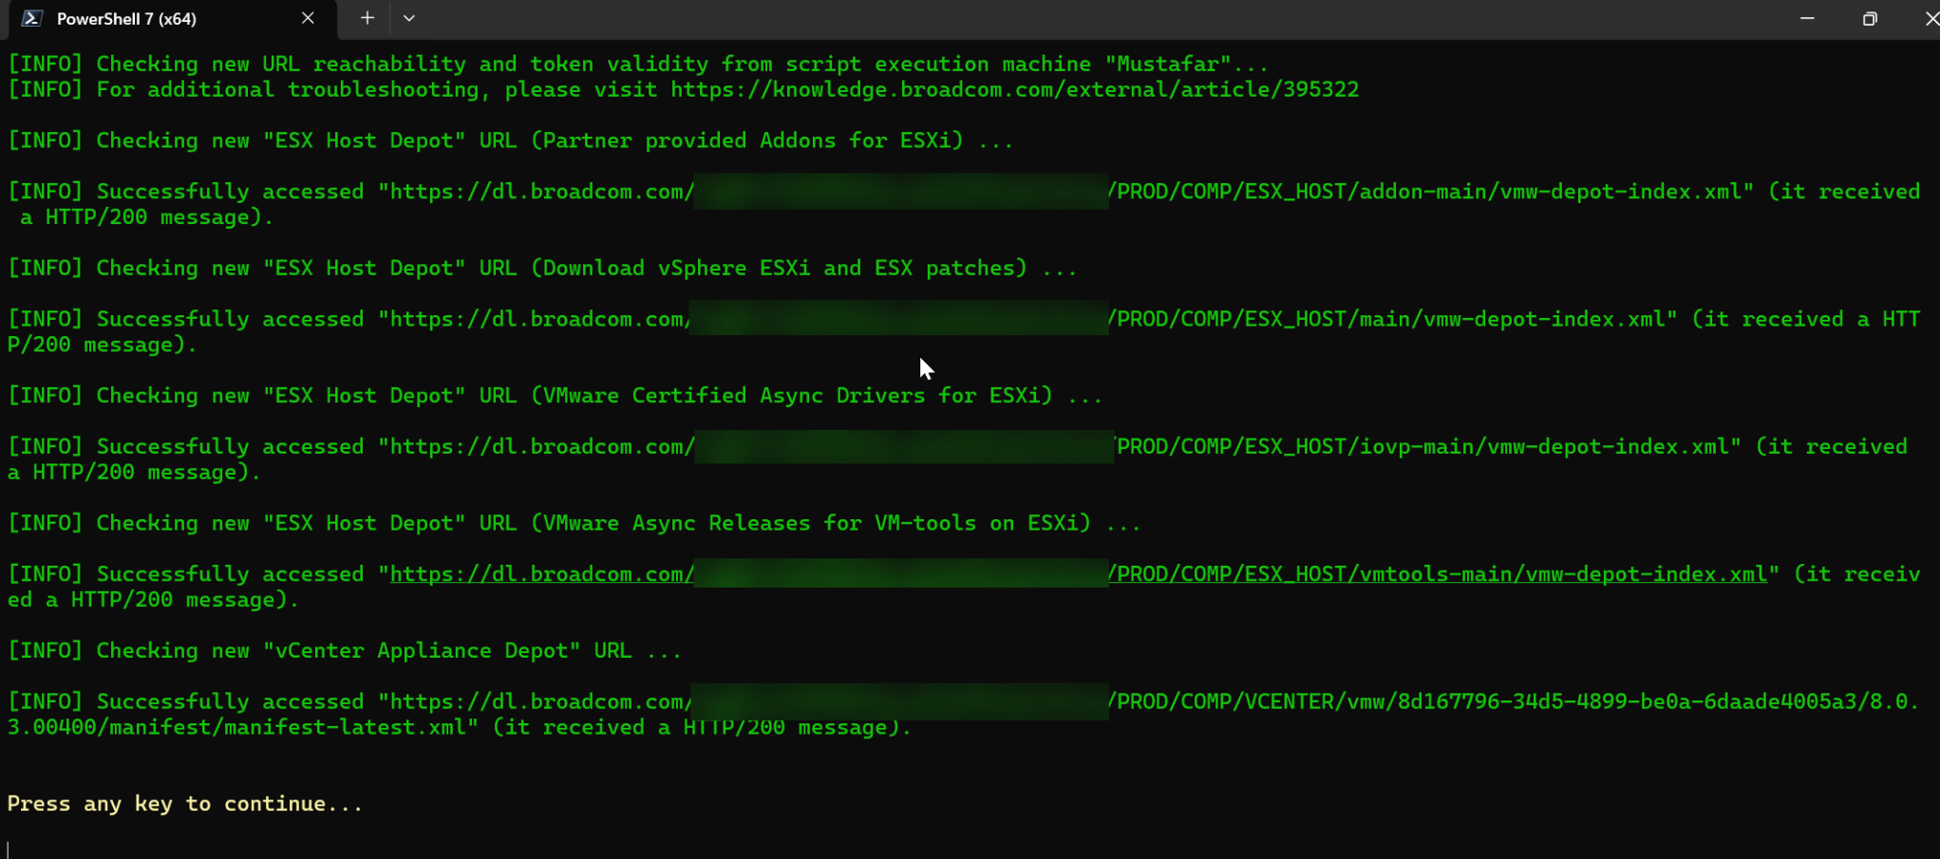Minimize the PowerShell window
The height and width of the screenshot is (859, 1940).
click(x=1806, y=18)
